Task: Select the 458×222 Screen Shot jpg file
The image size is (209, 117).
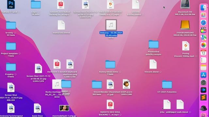Action: (x=11, y=87)
